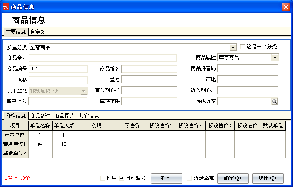Expand the 成本算法 dropdown
Screen dimensions: 293x187
click(x=84, y=91)
